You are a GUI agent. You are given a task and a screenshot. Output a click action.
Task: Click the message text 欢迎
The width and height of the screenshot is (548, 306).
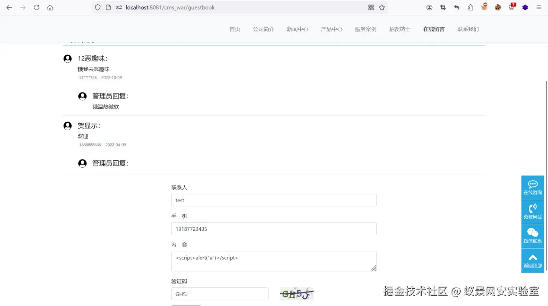[x=83, y=136]
